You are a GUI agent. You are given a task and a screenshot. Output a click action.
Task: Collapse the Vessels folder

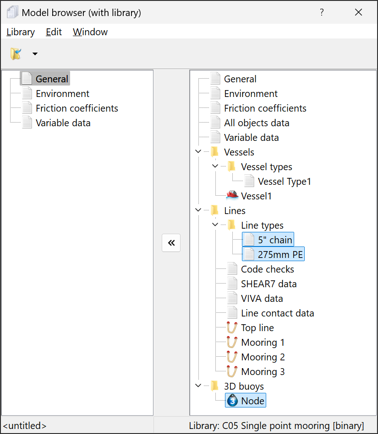[x=198, y=152]
